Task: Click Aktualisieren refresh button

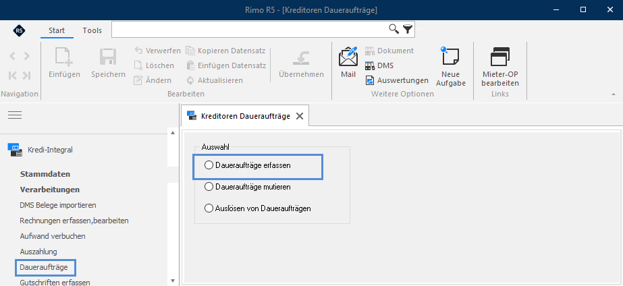Action: point(215,80)
